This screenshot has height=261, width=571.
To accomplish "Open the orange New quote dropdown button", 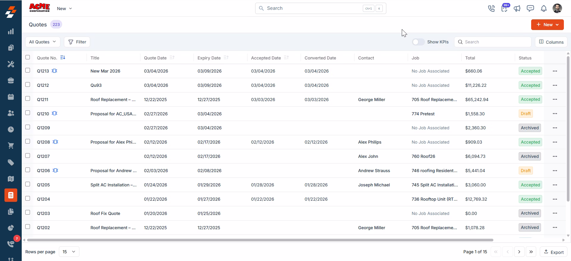I will pyautogui.click(x=547, y=25).
